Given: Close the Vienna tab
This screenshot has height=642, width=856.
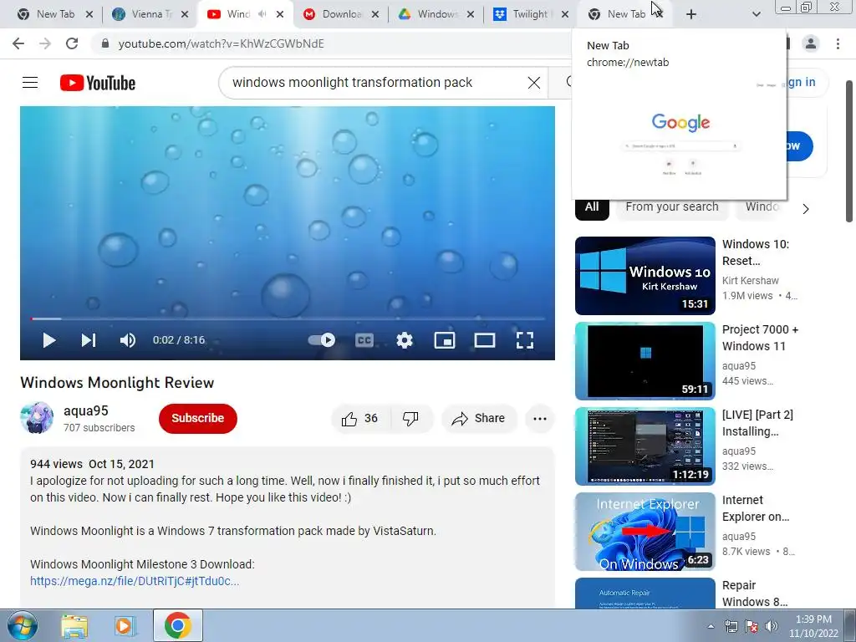Looking at the screenshot, I should 185,14.
